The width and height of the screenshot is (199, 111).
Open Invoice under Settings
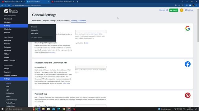click(x=8, y=97)
